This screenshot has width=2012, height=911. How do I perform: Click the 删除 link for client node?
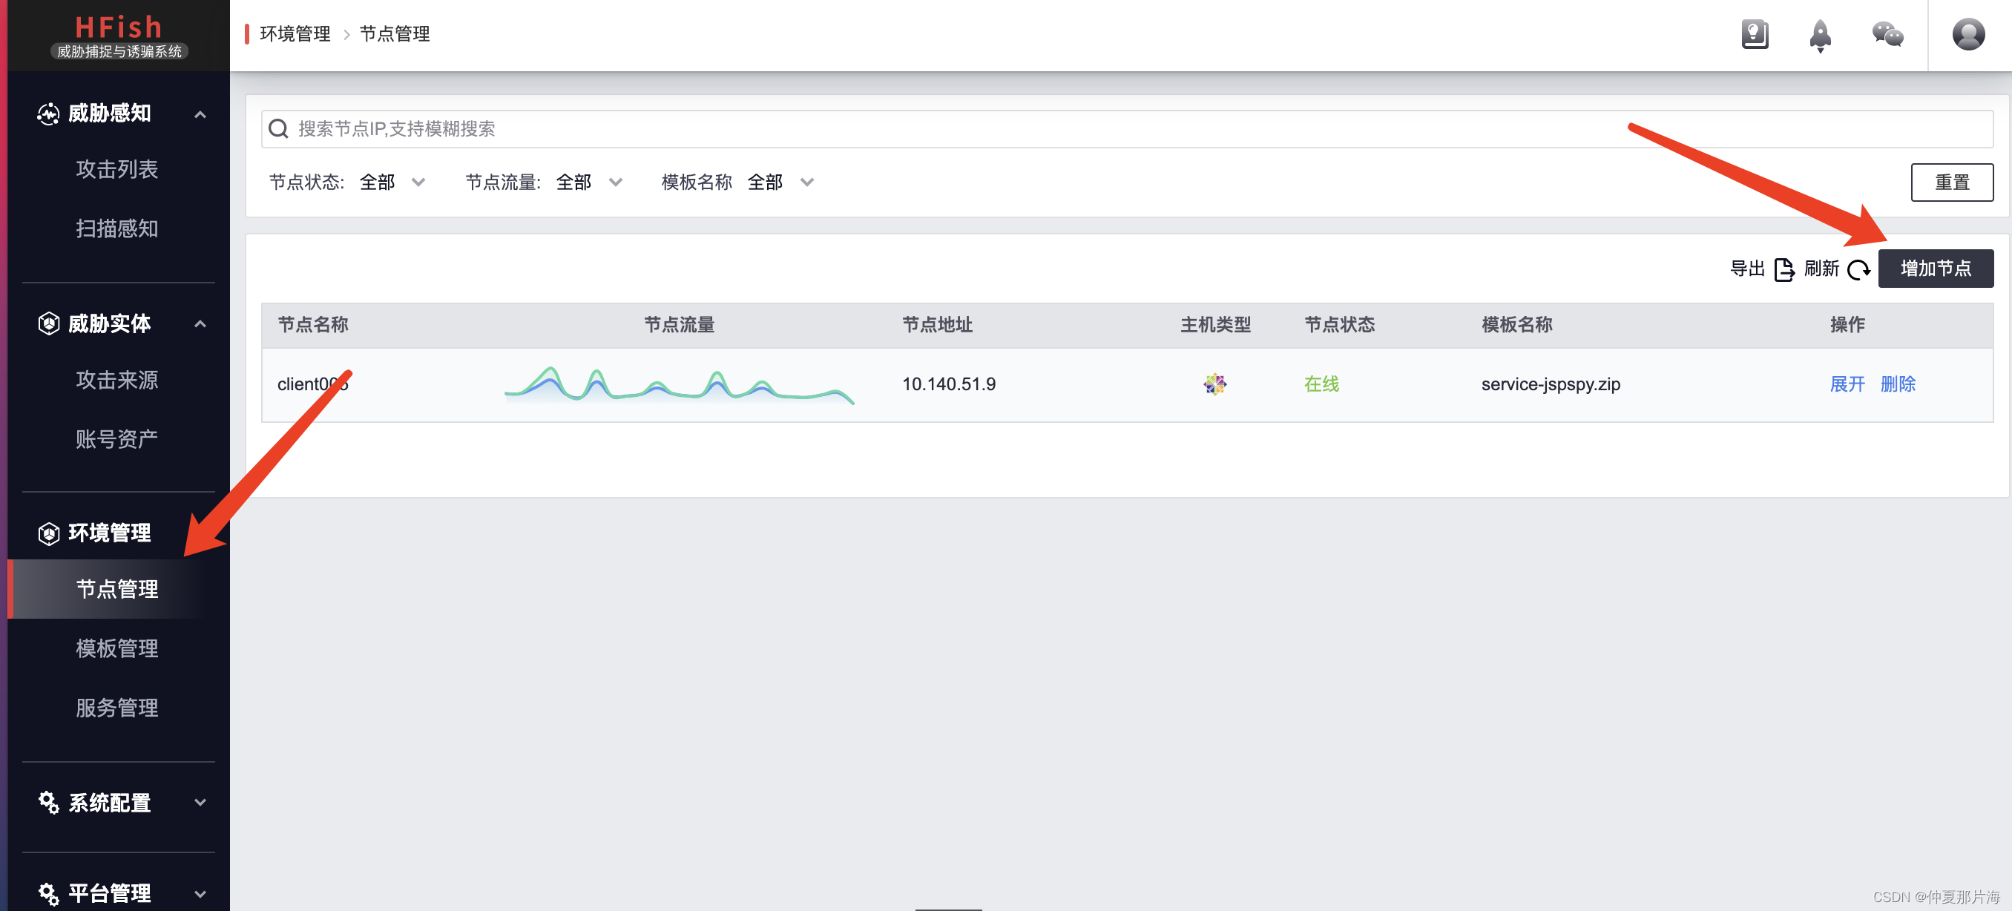pos(1897,384)
